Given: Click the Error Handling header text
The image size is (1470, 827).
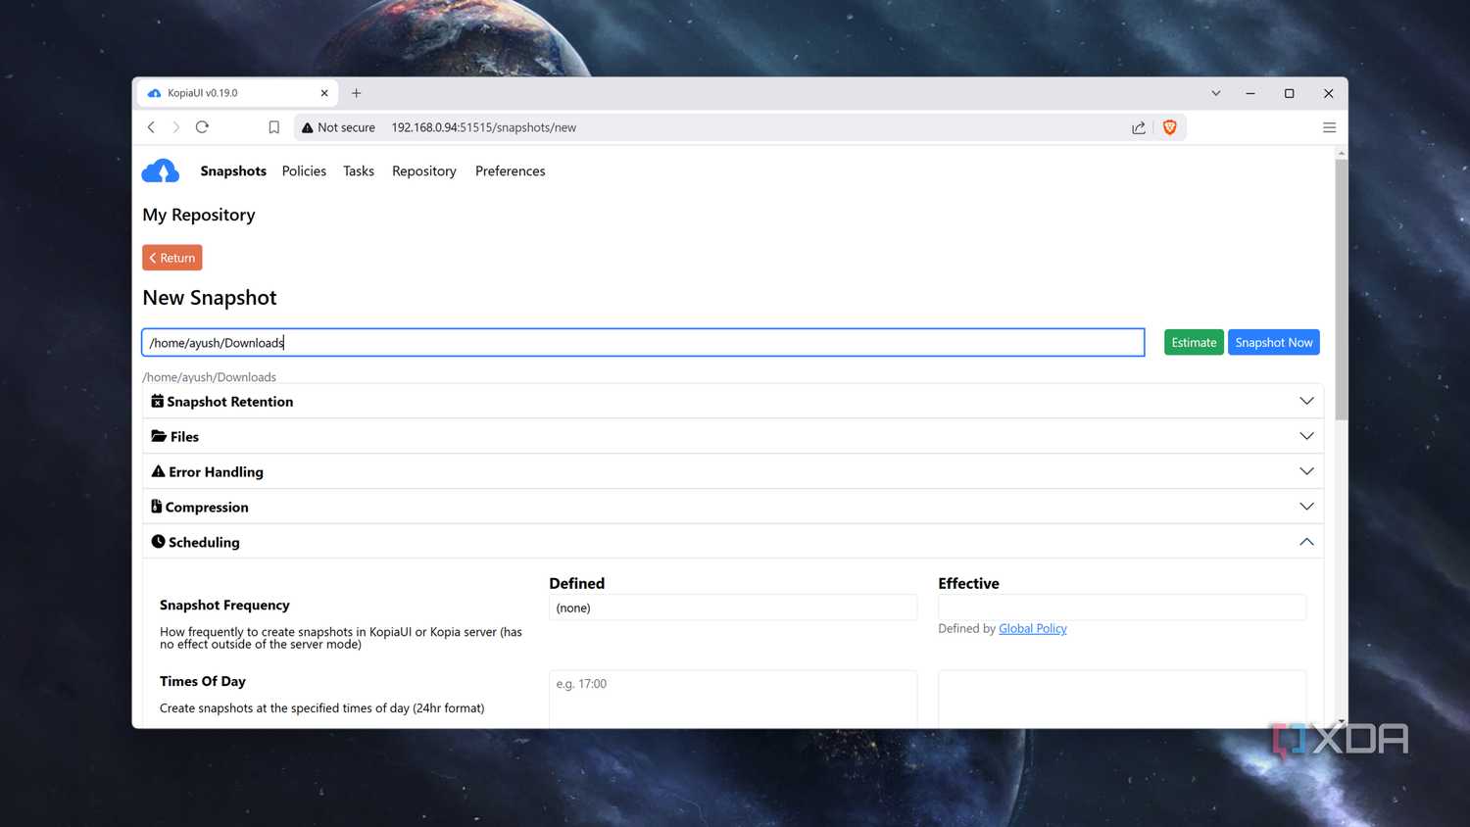Looking at the screenshot, I should [x=216, y=471].
